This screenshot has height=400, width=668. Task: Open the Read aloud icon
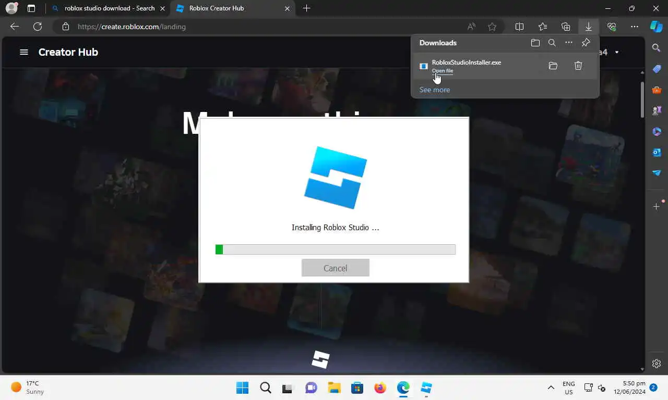tap(471, 27)
